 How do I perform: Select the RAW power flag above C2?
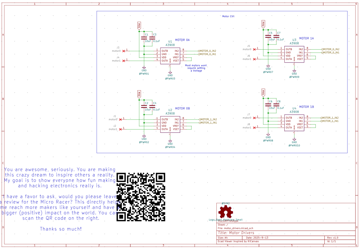point(139,94)
